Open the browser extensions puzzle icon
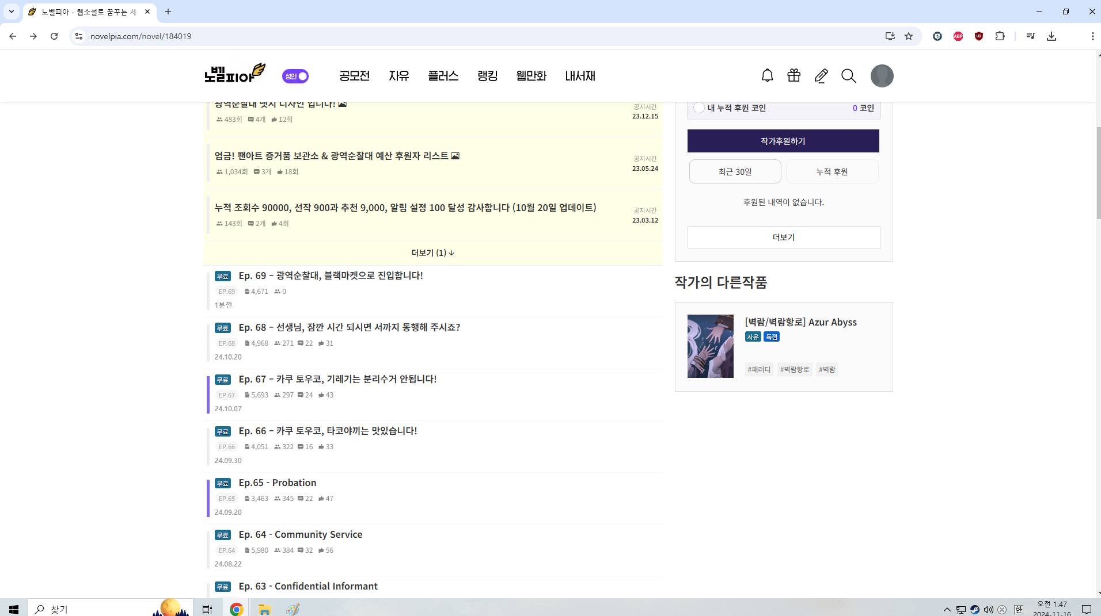This screenshot has height=616, width=1101. 1000,36
